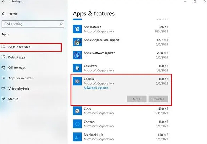
Task: Click the 65.7 MB size value
Action: click(163, 40)
